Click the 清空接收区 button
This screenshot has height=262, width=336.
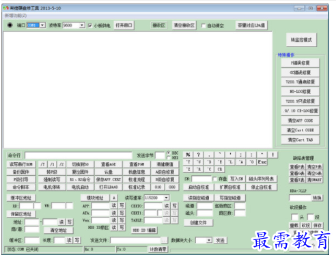click(184, 25)
